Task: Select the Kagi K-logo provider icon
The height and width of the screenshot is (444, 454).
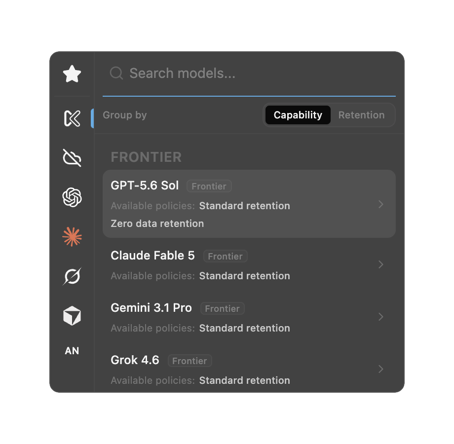Action: click(72, 118)
